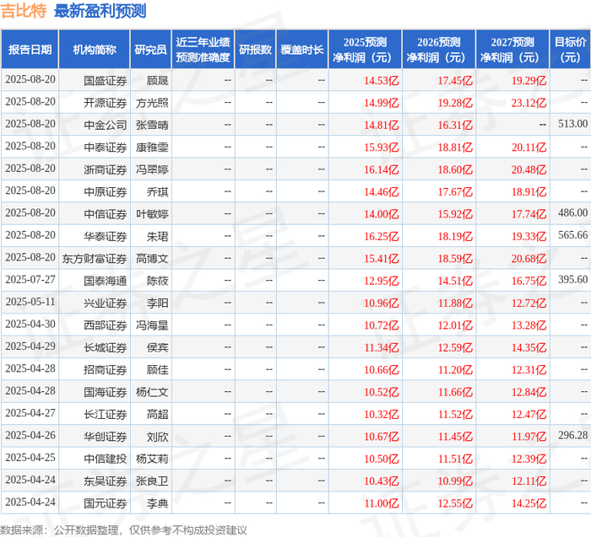Click institution 中信证券
Viewport: 591px width, 537px height.
(x=106, y=214)
